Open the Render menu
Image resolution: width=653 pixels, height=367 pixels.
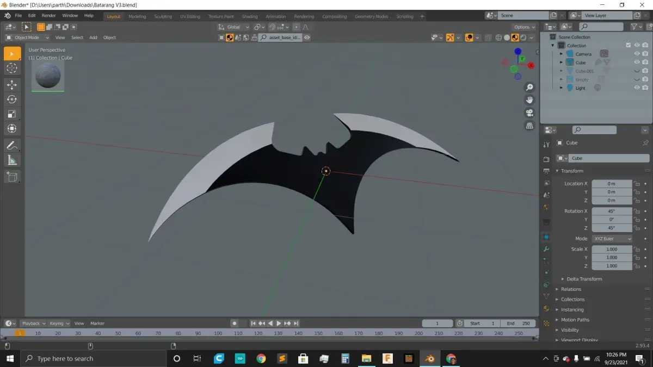48,16
